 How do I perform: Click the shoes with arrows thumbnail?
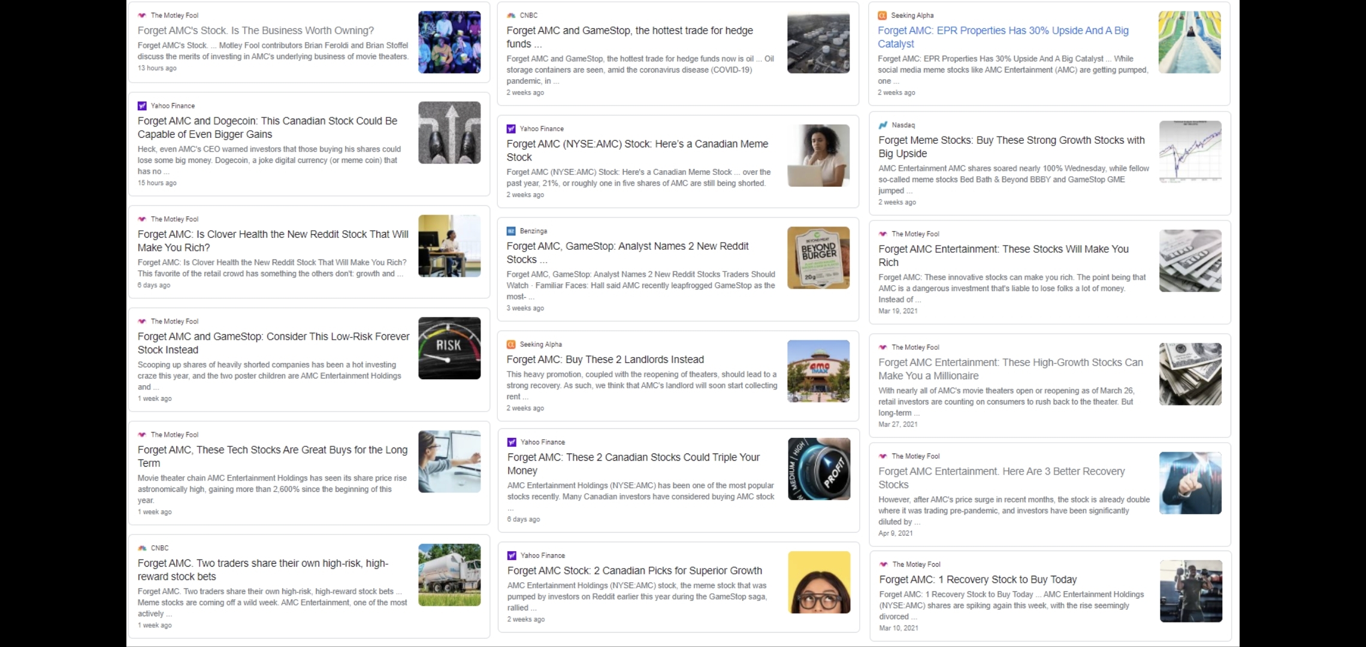[x=449, y=133]
